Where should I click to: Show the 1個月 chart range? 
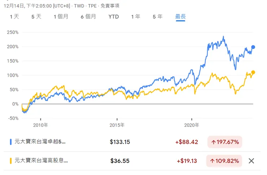coord(61,17)
